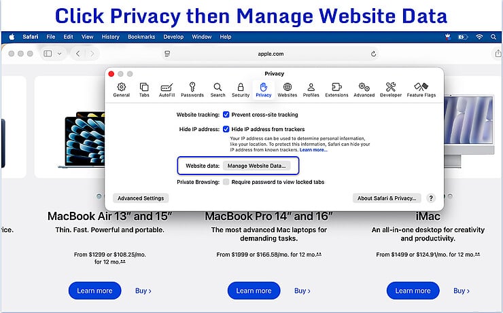Open the Apple menu

tap(12, 37)
